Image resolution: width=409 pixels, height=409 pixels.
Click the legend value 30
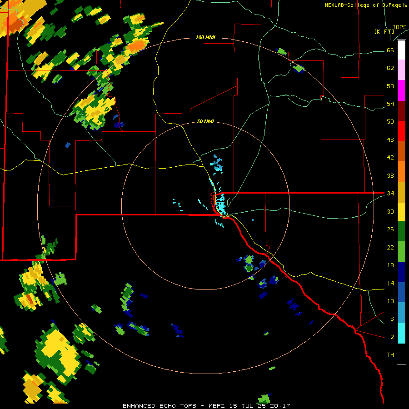(x=390, y=211)
